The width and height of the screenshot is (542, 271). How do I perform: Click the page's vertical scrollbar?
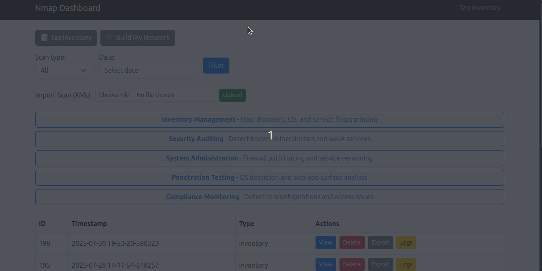coord(540,84)
